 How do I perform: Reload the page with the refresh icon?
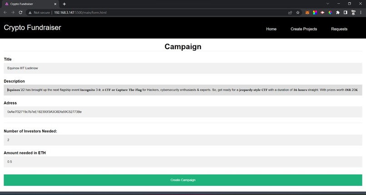(20, 13)
